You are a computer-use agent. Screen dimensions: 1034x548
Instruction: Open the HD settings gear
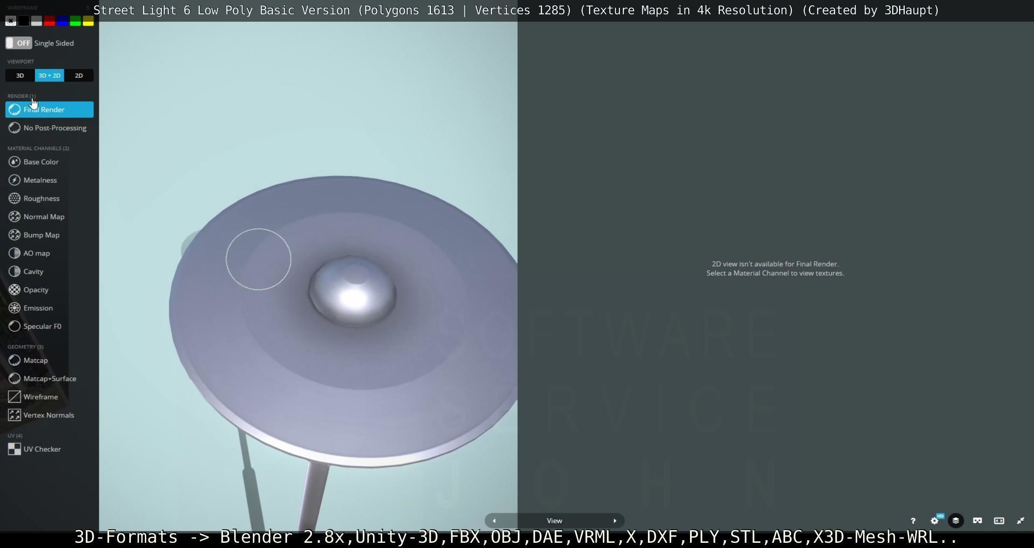935,520
